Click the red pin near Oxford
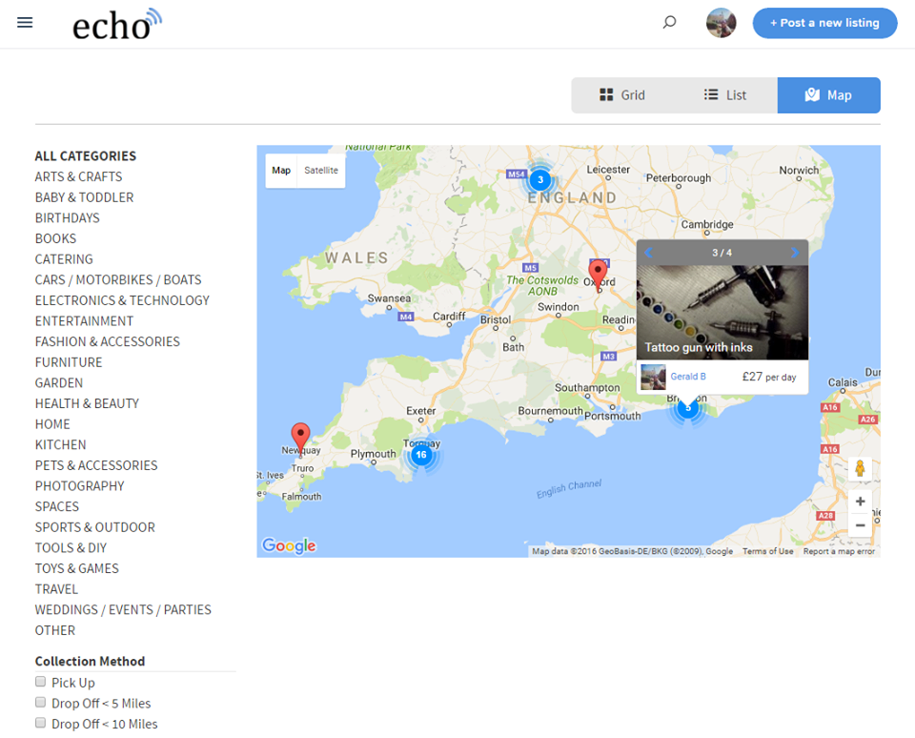Image resolution: width=915 pixels, height=738 pixels. [x=598, y=274]
